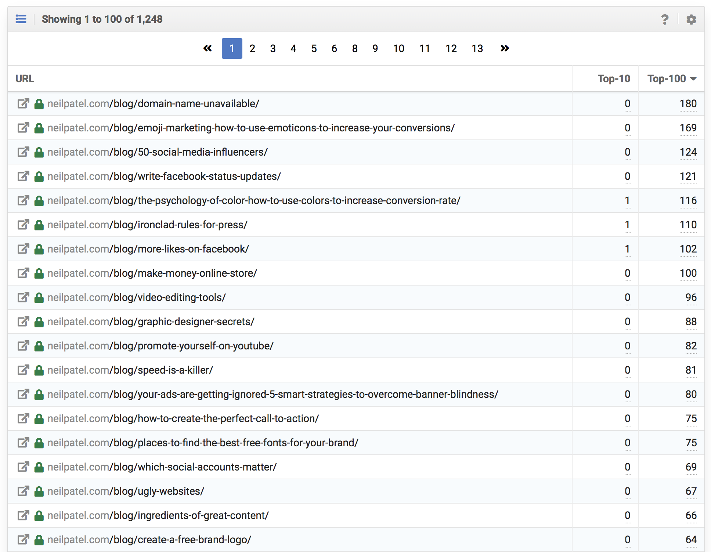
Task: Click Top-10 value for ironclad-rules-for-press row
Action: pyautogui.click(x=627, y=225)
